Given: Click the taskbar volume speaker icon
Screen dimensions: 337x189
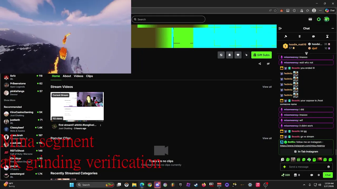Looking at the screenshot, I should point(320,185).
